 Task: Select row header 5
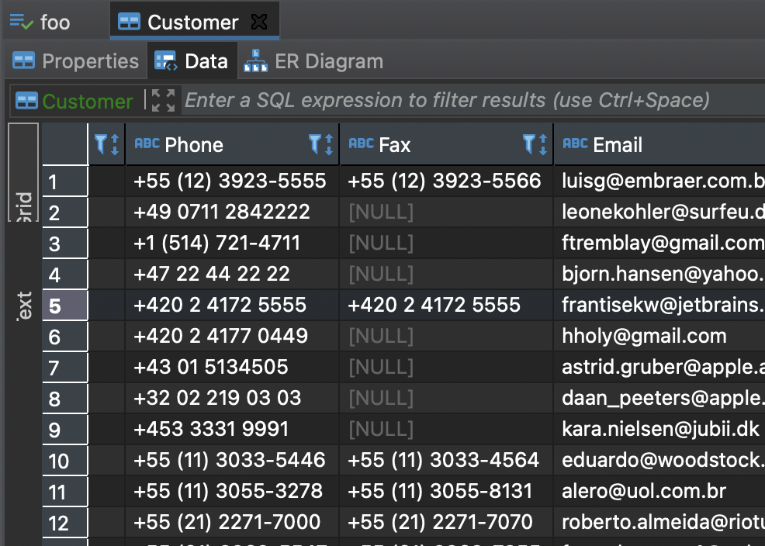(65, 306)
